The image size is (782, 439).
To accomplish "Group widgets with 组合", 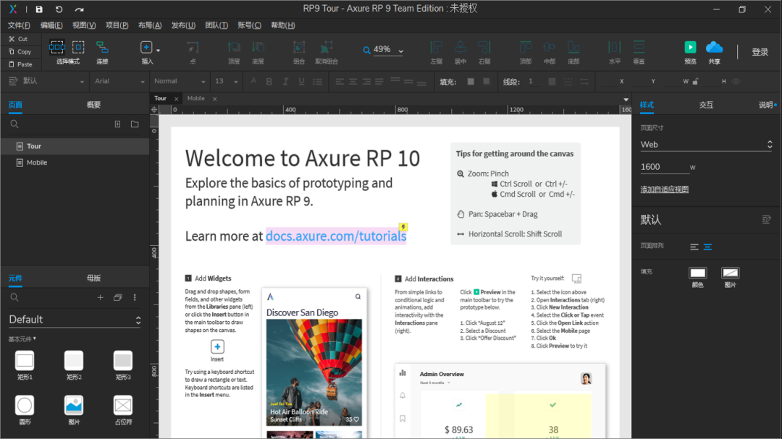I will point(299,47).
